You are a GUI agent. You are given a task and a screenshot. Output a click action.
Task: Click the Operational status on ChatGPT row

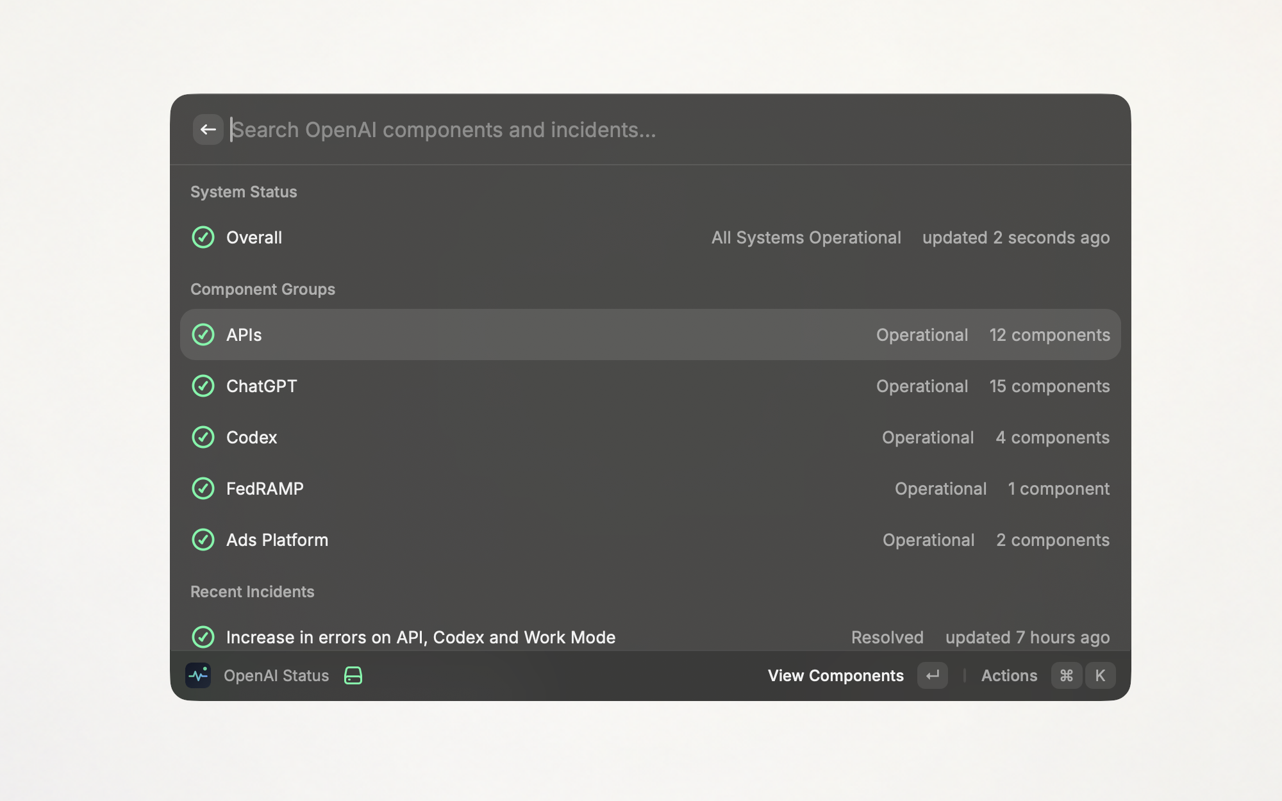(922, 386)
